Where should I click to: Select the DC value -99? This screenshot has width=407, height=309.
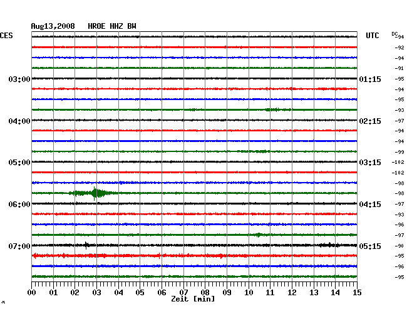point(399,152)
